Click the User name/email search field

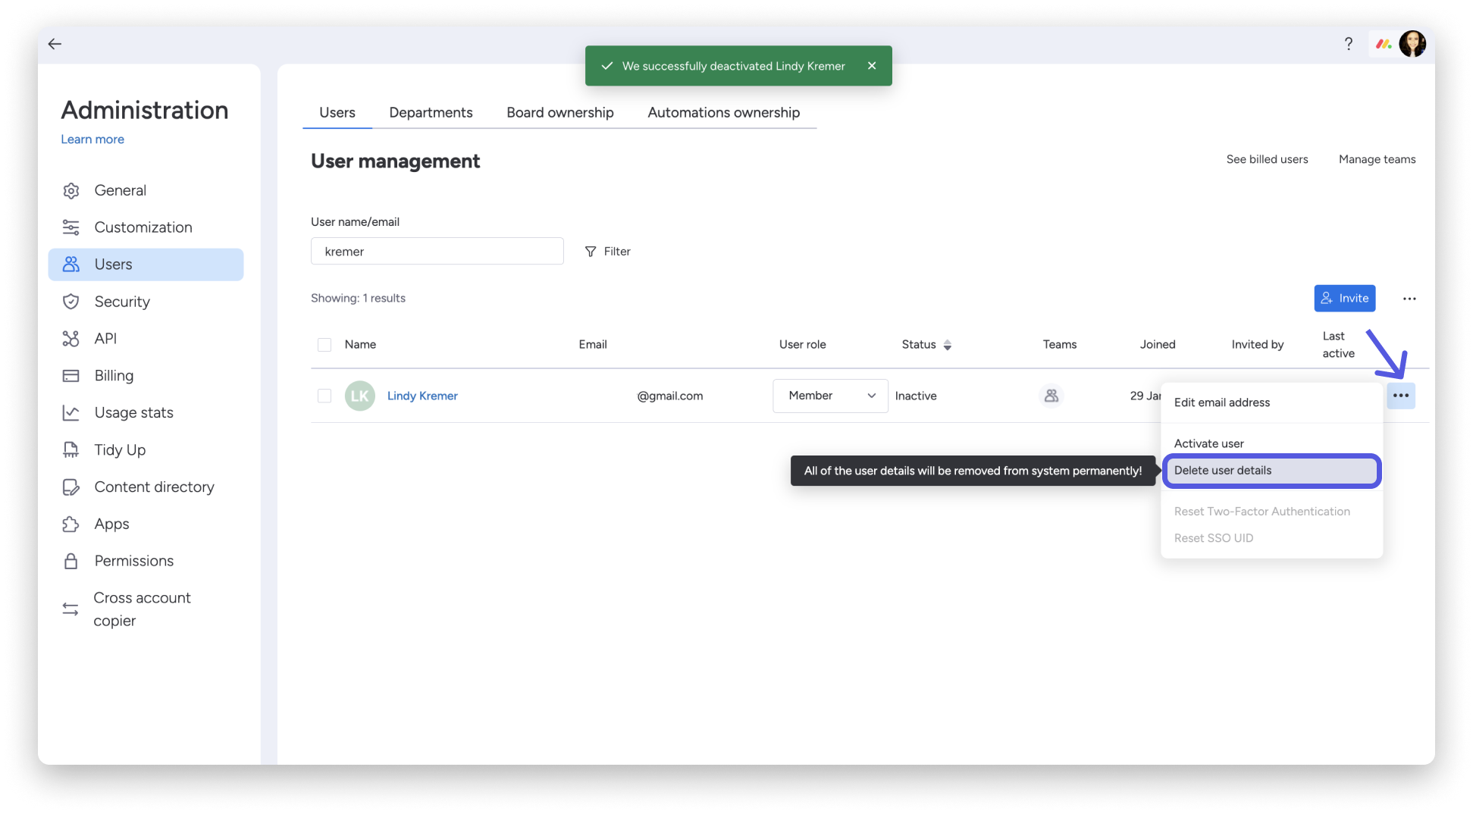pyautogui.click(x=437, y=251)
